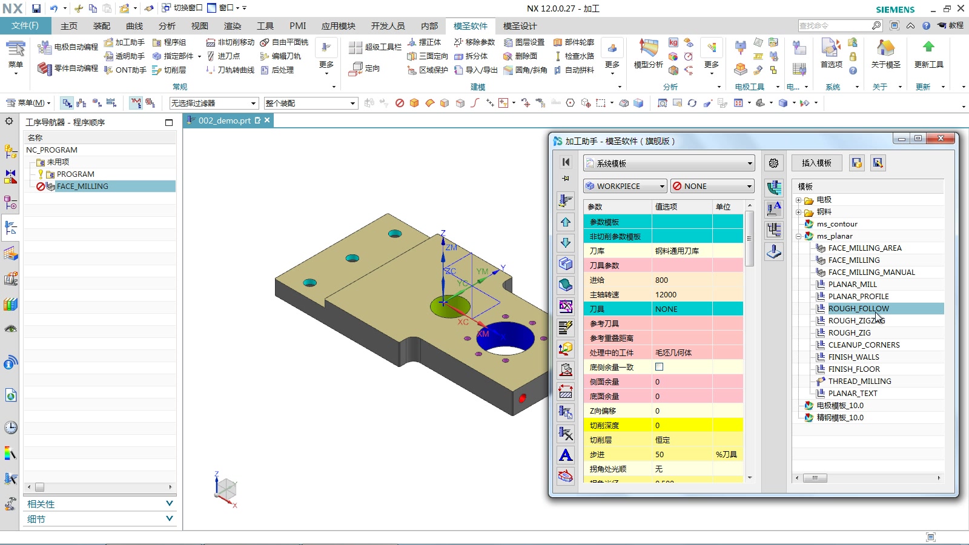The image size is (969, 545).
Task: Run the 后处理 post-process command
Action: click(x=277, y=70)
